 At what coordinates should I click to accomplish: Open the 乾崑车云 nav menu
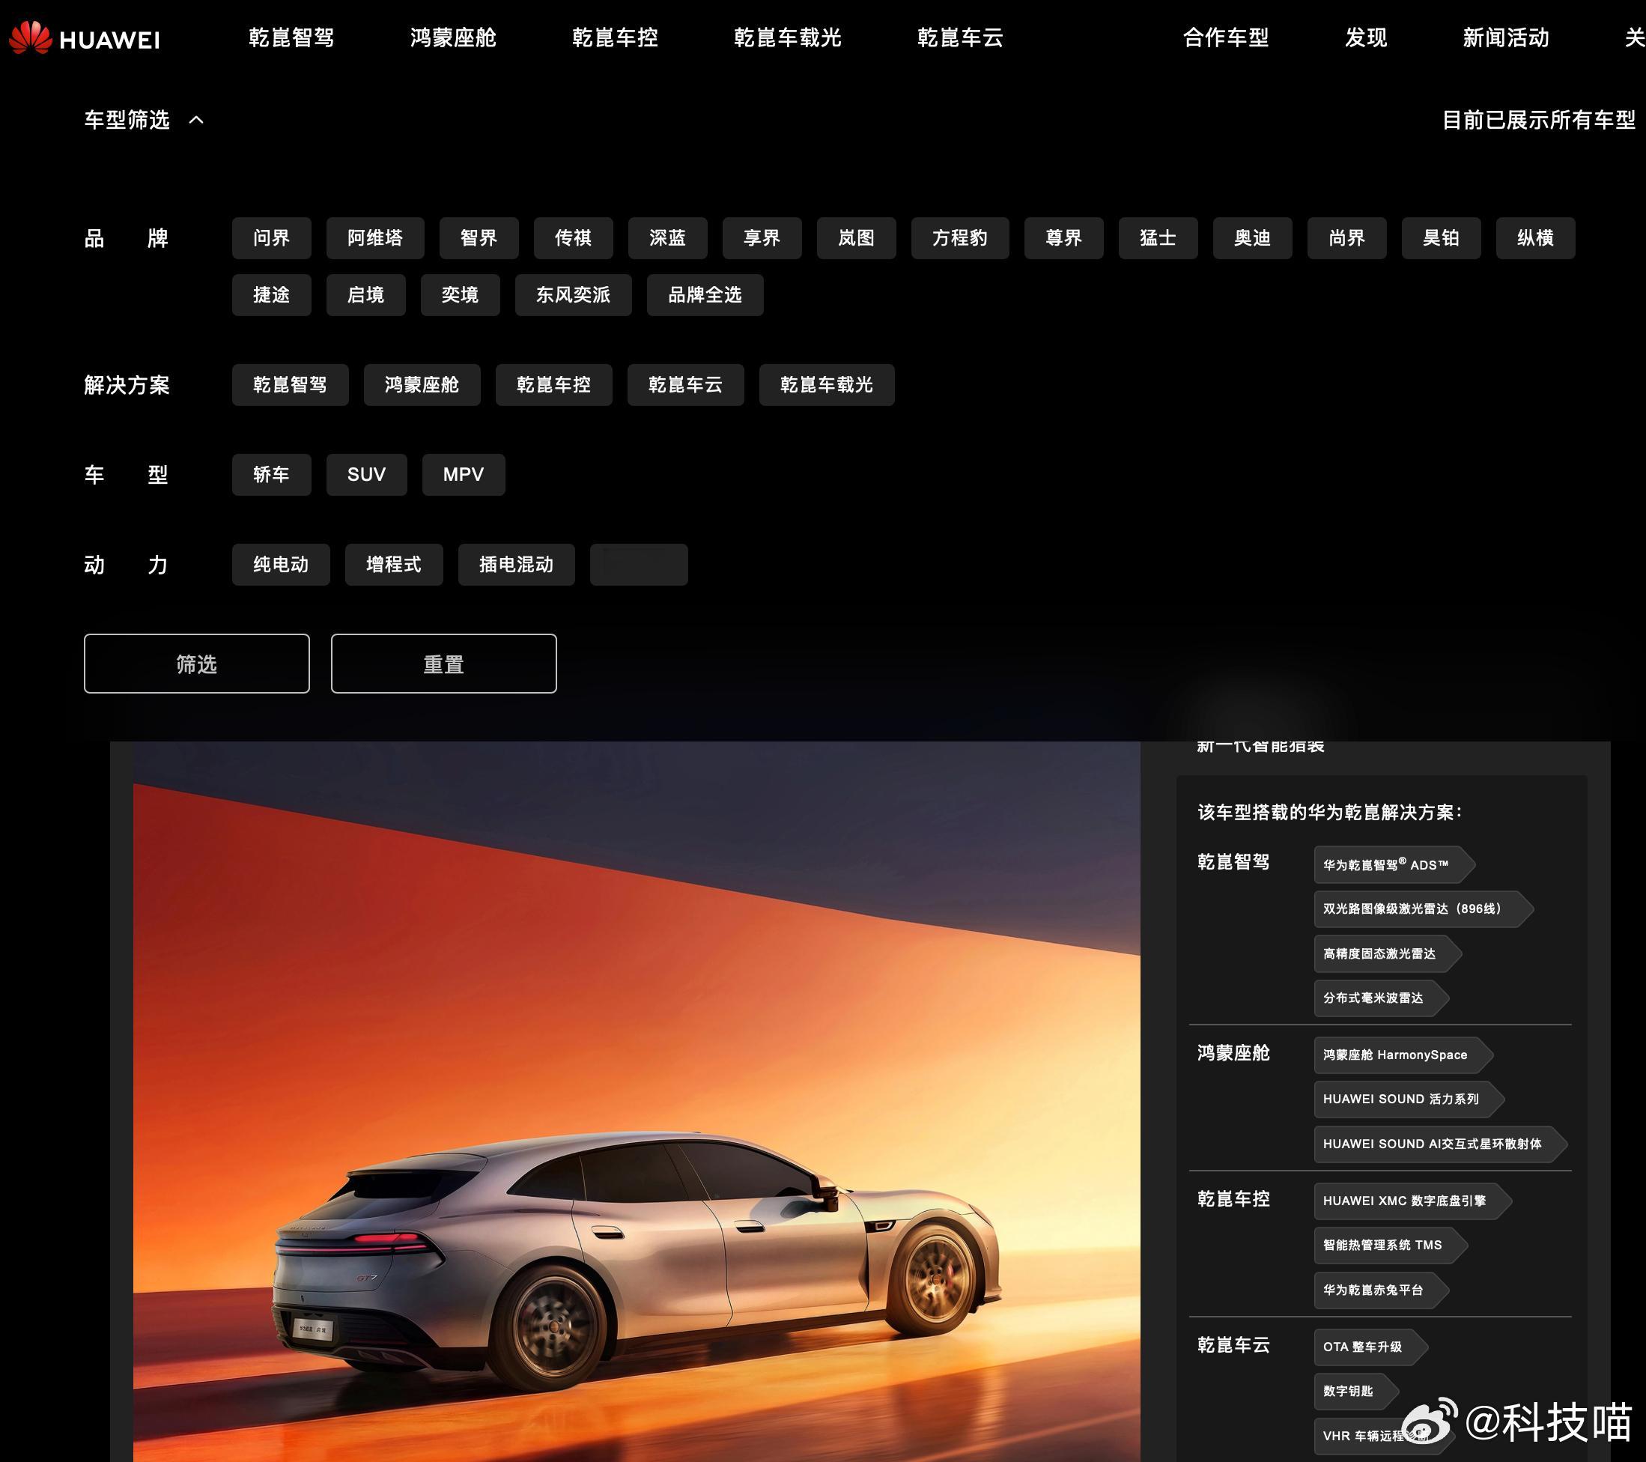pos(961,38)
